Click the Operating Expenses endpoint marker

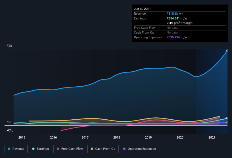227,122
